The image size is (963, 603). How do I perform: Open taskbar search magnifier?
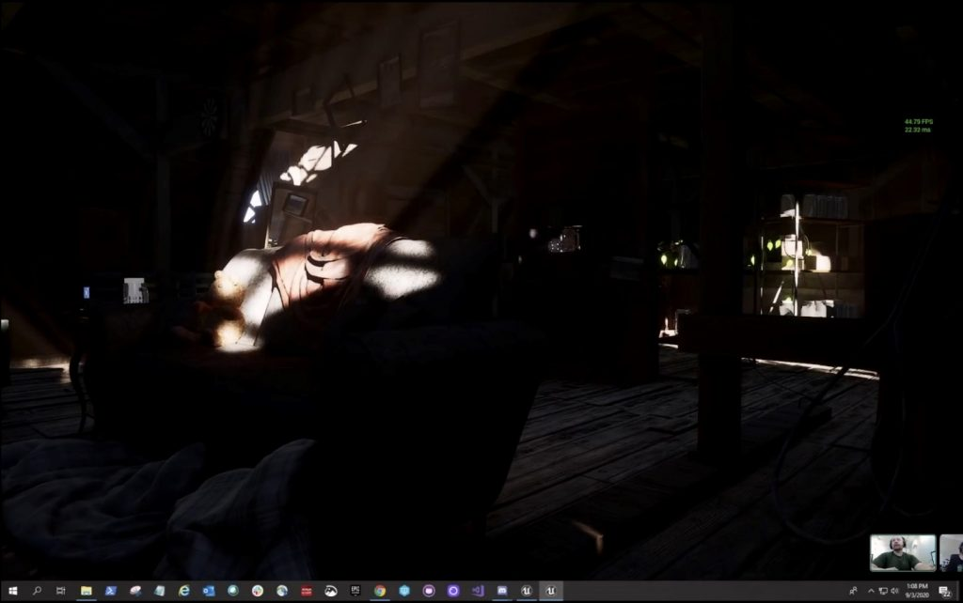(x=37, y=591)
